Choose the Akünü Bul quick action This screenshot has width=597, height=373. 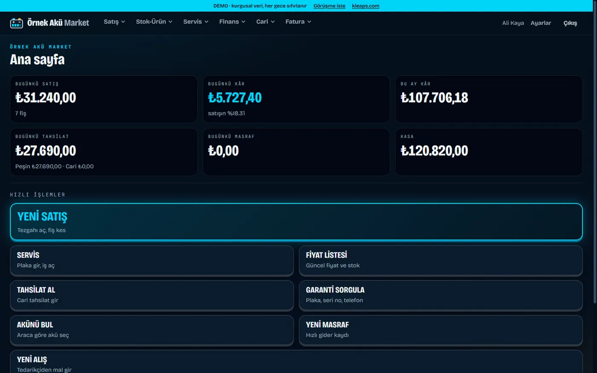click(x=152, y=330)
